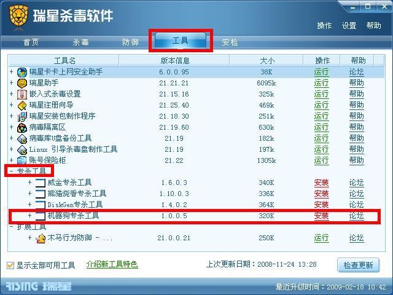Select the 木马行为防御 icon
This screenshot has height=295, width=393.
(41, 238)
